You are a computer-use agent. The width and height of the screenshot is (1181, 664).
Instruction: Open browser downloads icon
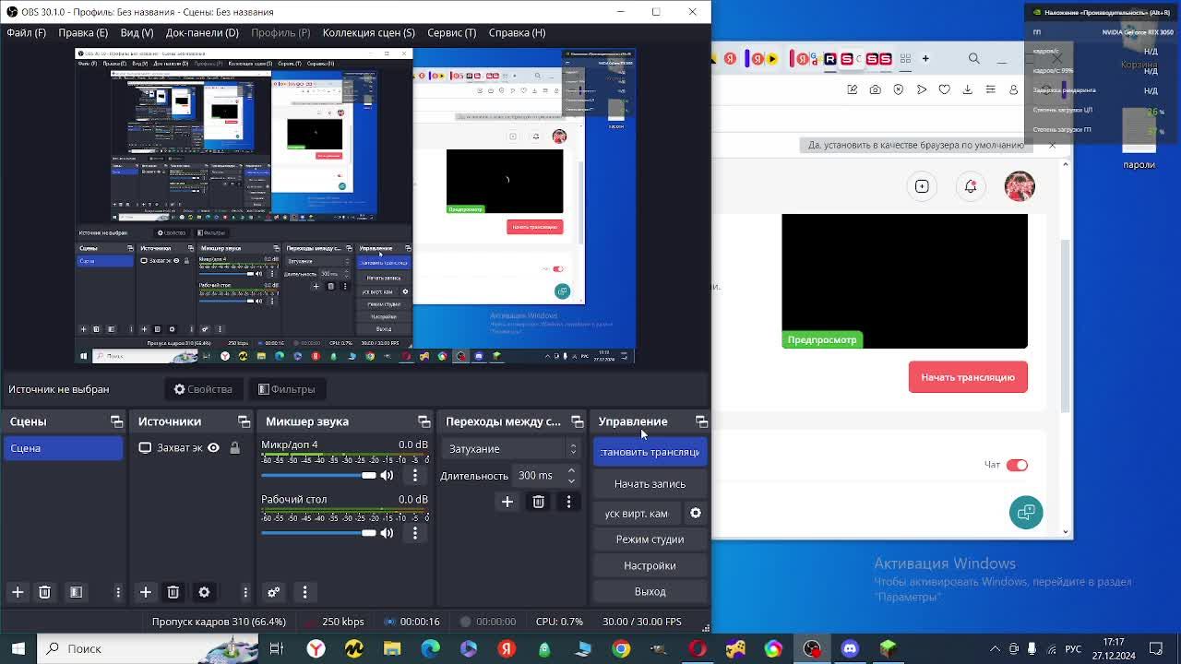click(967, 89)
